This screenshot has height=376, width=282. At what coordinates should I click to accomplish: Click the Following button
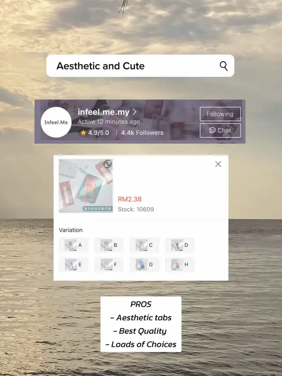[x=220, y=114]
